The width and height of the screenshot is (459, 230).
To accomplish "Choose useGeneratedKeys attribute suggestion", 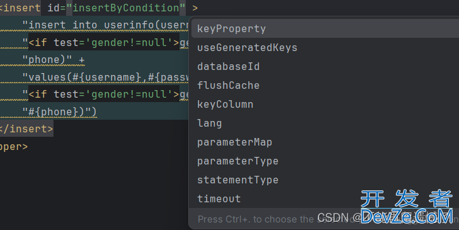I will (x=325, y=47).
